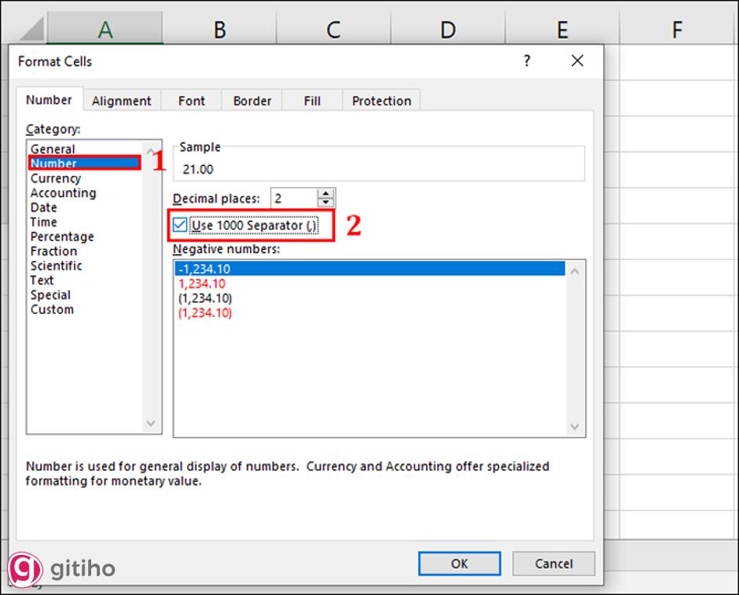Choose black -1,234.10 negative format

[370, 269]
